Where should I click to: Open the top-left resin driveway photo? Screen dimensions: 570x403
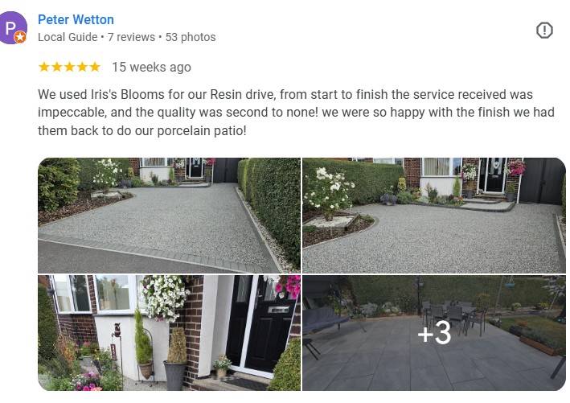pos(169,215)
